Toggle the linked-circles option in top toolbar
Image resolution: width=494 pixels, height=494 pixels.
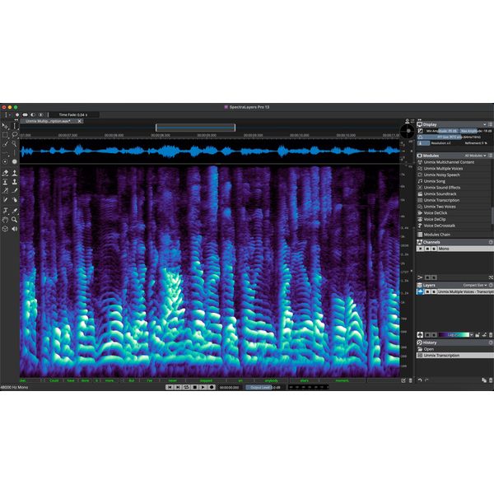point(26,115)
